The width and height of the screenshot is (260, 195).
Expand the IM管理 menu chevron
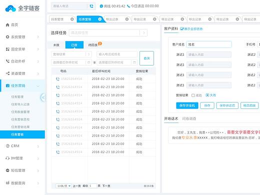pyautogui.click(x=38, y=158)
